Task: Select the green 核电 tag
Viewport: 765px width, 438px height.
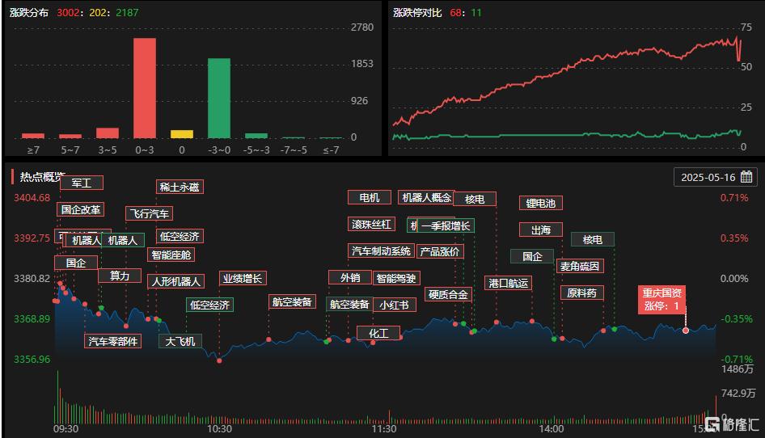Action: (x=593, y=239)
